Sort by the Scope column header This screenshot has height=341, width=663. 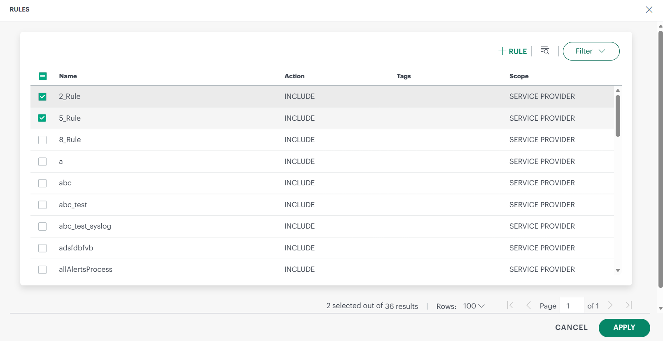tap(519, 76)
